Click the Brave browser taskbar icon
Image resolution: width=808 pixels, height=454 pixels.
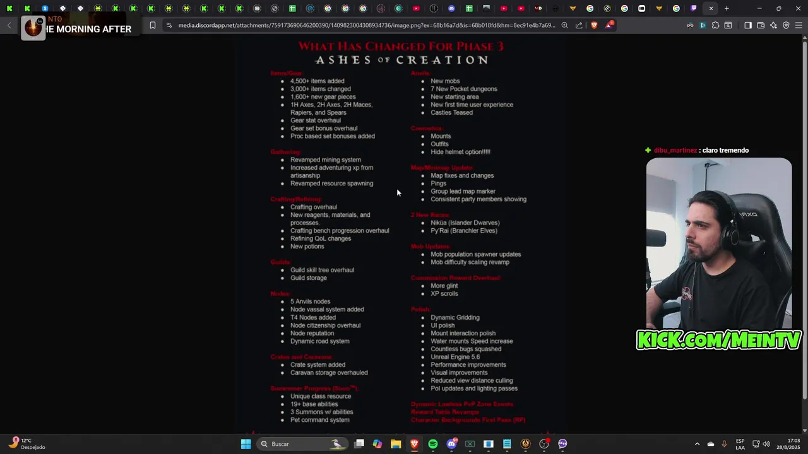pos(414,444)
